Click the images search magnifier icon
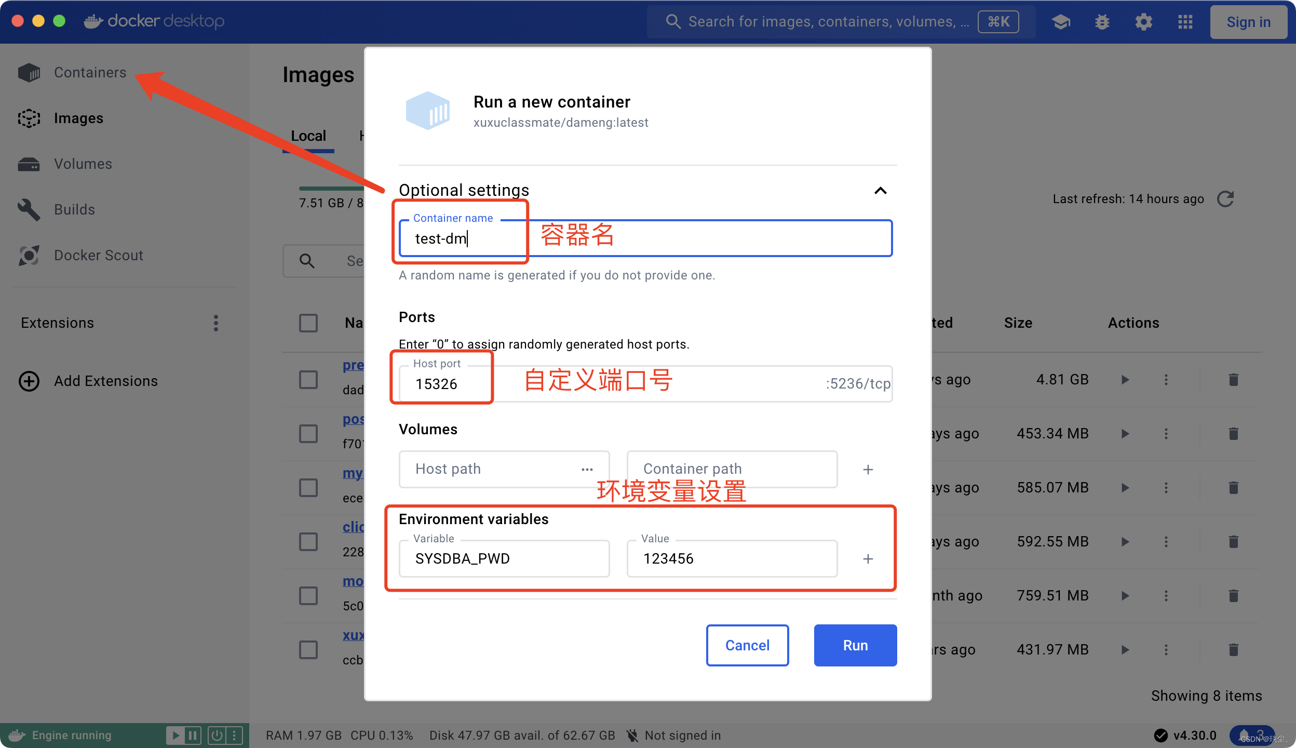 coord(307,261)
